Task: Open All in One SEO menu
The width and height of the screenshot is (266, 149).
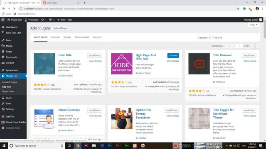Action: tap(13, 33)
